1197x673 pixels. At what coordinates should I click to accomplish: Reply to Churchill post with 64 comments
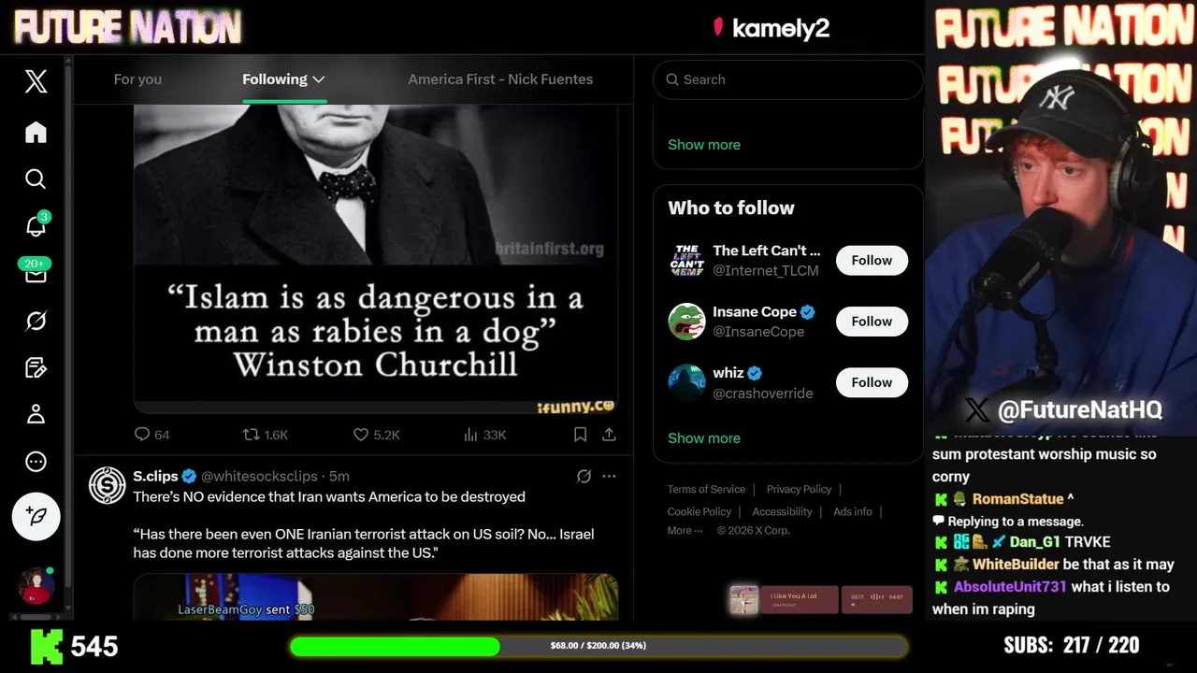click(x=151, y=435)
